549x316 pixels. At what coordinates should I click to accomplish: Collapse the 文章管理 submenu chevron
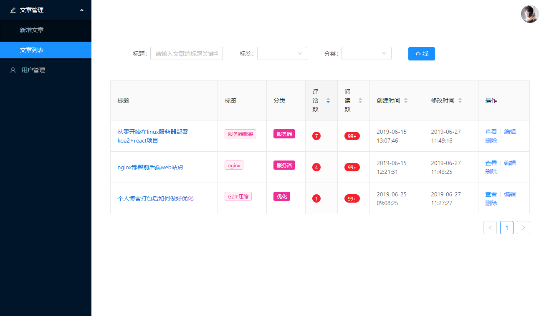[81, 10]
